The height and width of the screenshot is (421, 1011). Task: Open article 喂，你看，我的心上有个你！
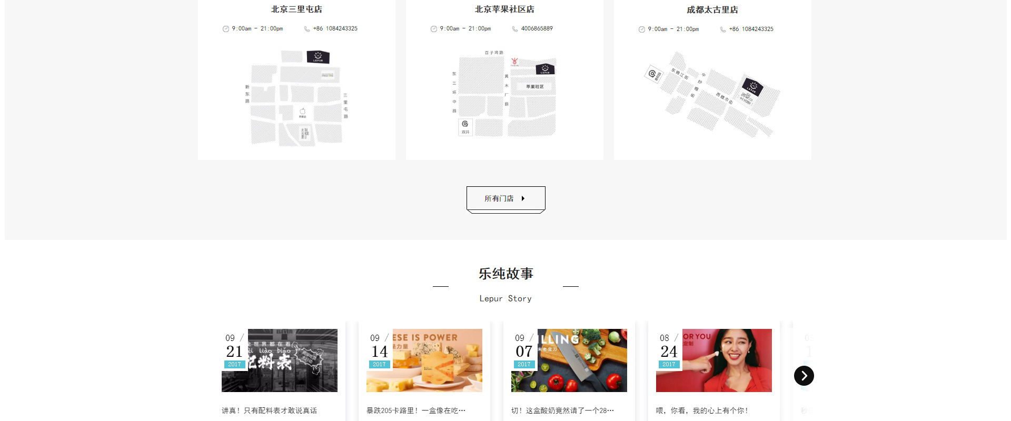click(702, 410)
